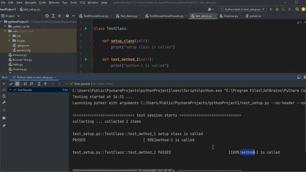
Task: Click the Rerun green arrow in Run panel
Action: click(x=4, y=84)
